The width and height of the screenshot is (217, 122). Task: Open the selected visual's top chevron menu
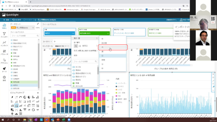click(x=213, y=74)
